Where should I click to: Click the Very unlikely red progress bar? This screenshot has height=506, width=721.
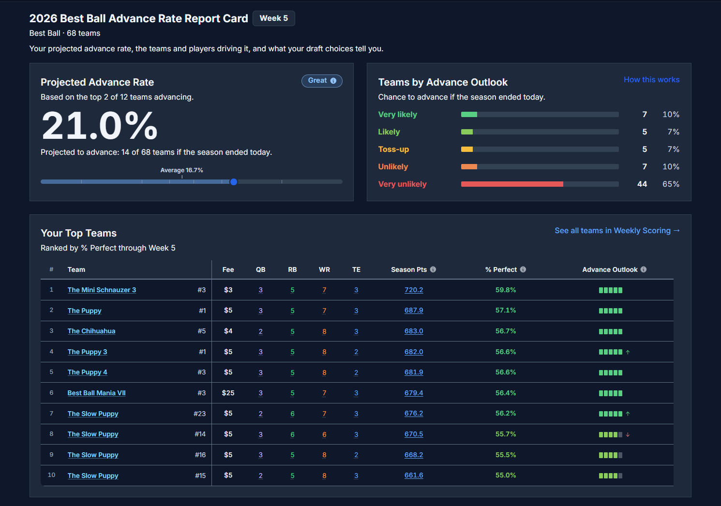[512, 184]
